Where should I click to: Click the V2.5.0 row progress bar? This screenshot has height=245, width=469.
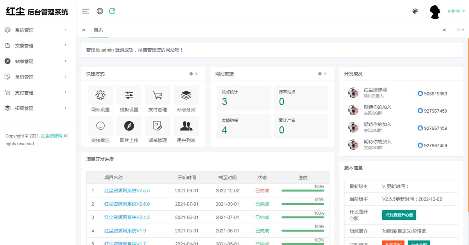coord(303,204)
